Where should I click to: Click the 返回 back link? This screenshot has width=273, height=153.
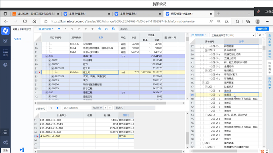(x=18, y=39)
